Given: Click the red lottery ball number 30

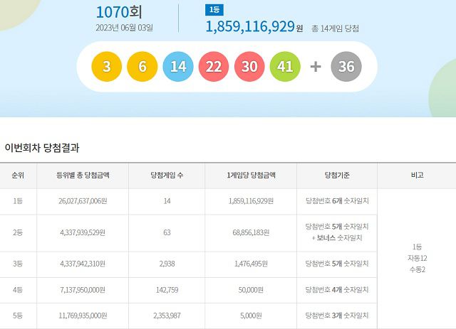Looking at the screenshot, I should [249, 67].
